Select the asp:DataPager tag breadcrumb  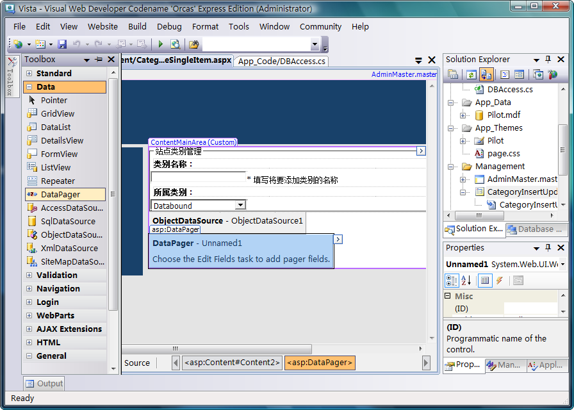click(x=320, y=363)
